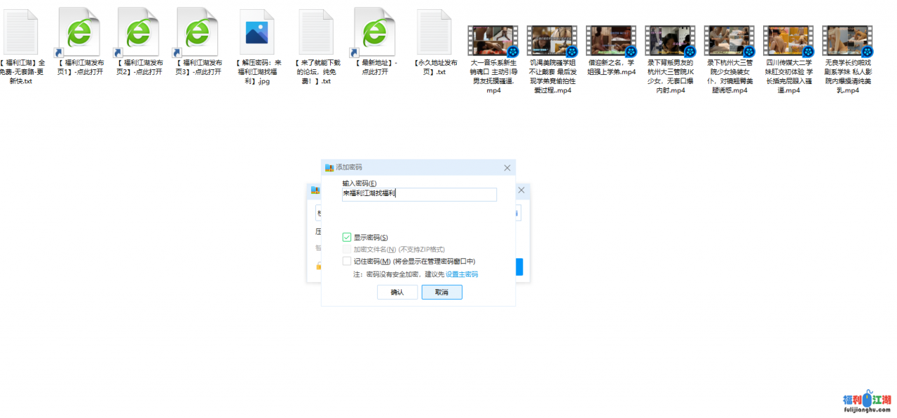Close the background extraction dialog
This screenshot has height=418, width=897.
click(521, 190)
